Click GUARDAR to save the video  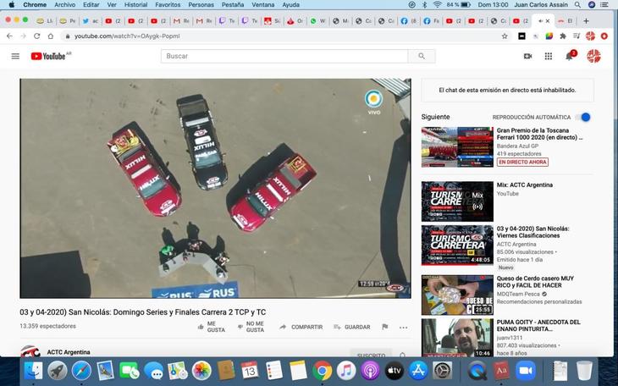pos(352,327)
